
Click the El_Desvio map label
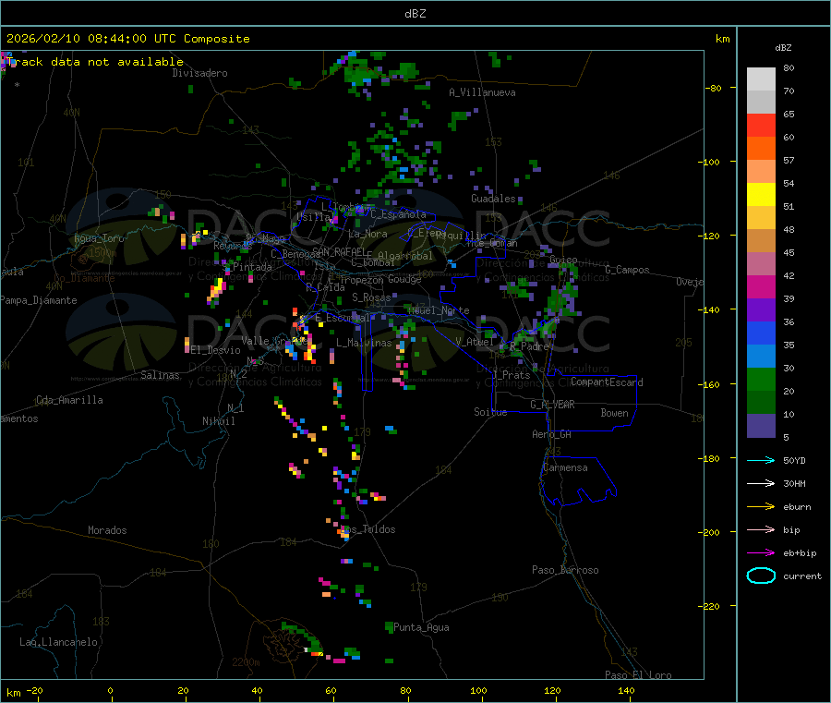pyautogui.click(x=216, y=350)
